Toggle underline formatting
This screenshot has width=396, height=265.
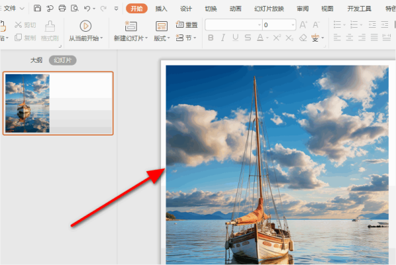click(236, 38)
